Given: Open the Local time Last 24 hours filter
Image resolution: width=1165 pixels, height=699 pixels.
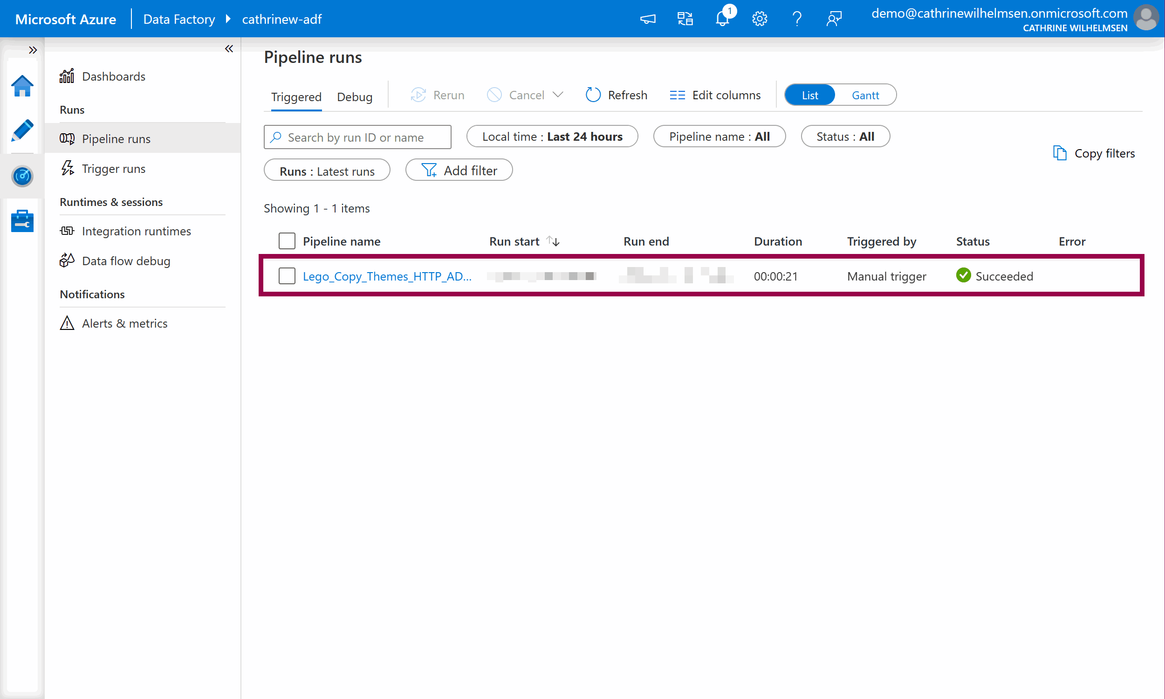Looking at the screenshot, I should (552, 137).
